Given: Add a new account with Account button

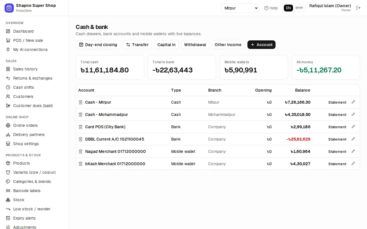Looking at the screenshot, I should pos(261,45).
